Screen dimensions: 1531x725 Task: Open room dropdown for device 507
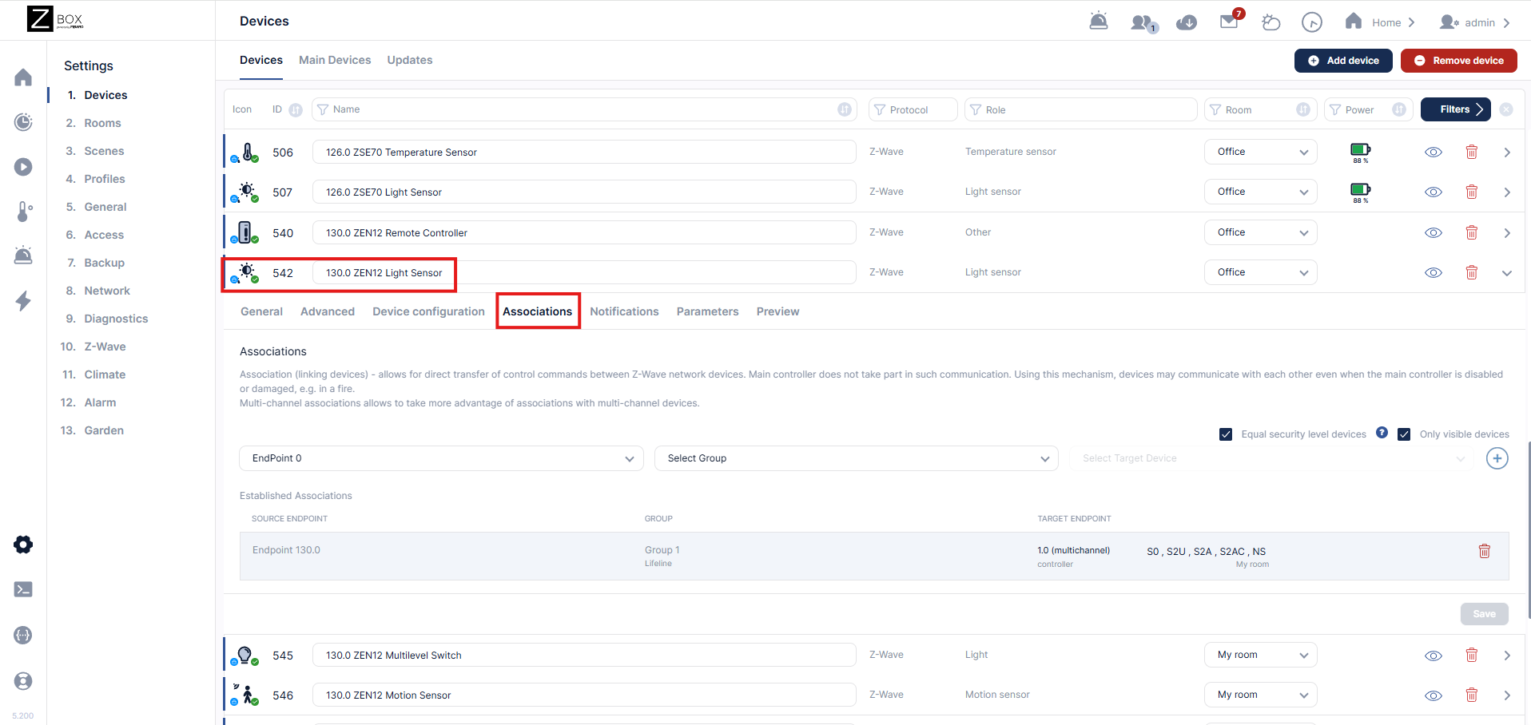pyautogui.click(x=1261, y=192)
